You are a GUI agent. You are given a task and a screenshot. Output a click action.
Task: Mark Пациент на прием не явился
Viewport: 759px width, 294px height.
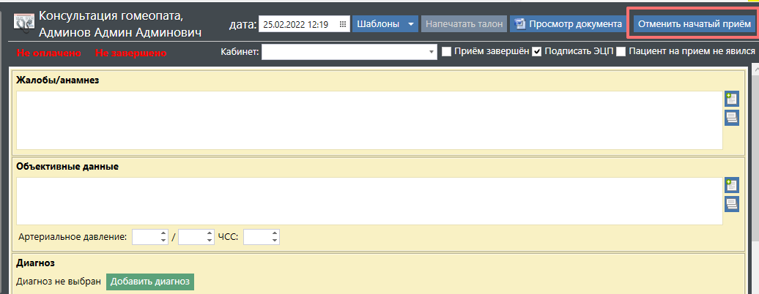[x=621, y=52]
